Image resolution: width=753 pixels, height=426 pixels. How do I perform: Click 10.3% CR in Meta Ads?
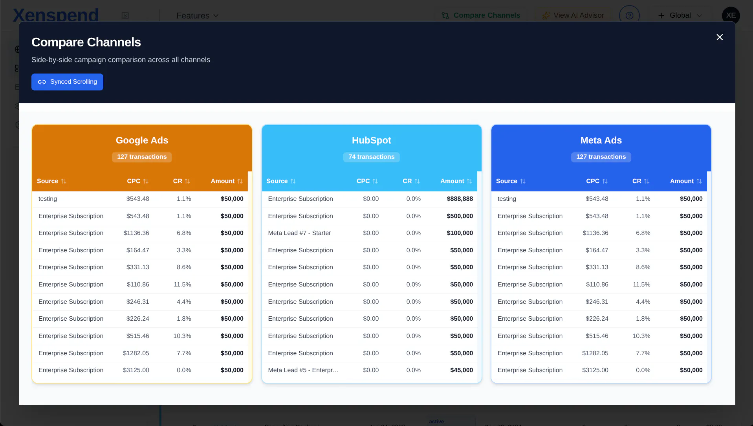641,336
